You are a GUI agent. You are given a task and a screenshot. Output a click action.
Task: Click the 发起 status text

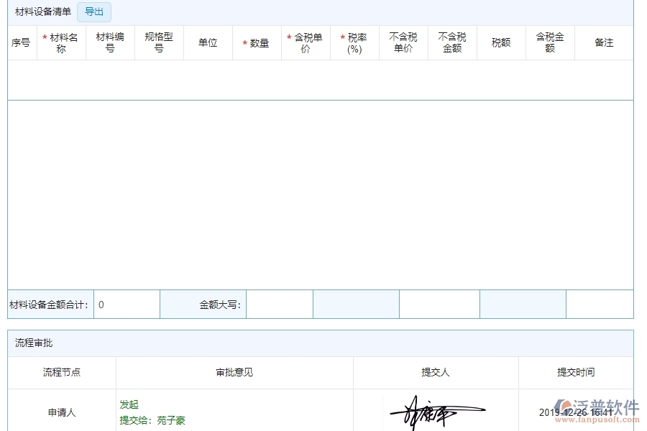[128, 404]
